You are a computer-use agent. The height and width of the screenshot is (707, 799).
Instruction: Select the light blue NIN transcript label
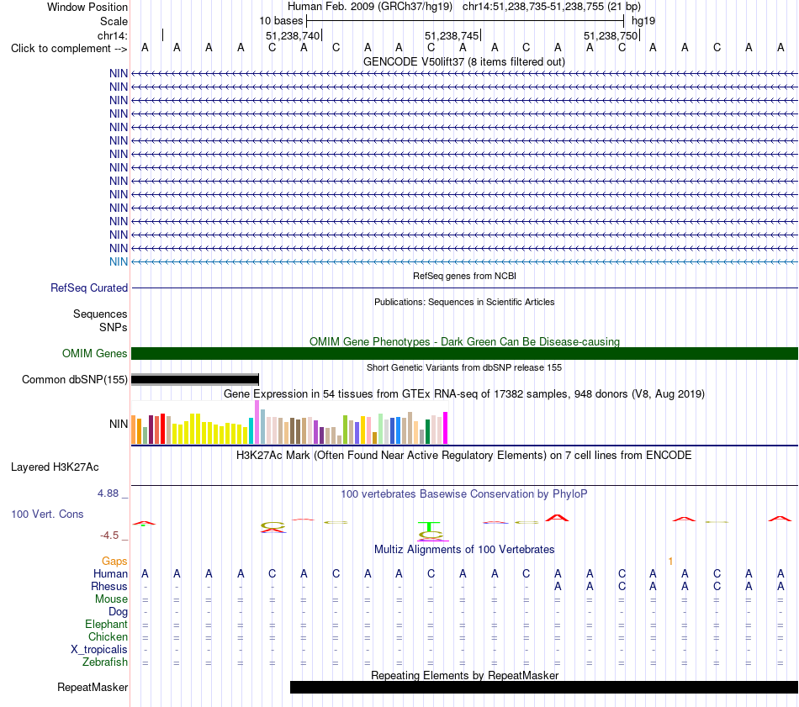click(x=119, y=261)
